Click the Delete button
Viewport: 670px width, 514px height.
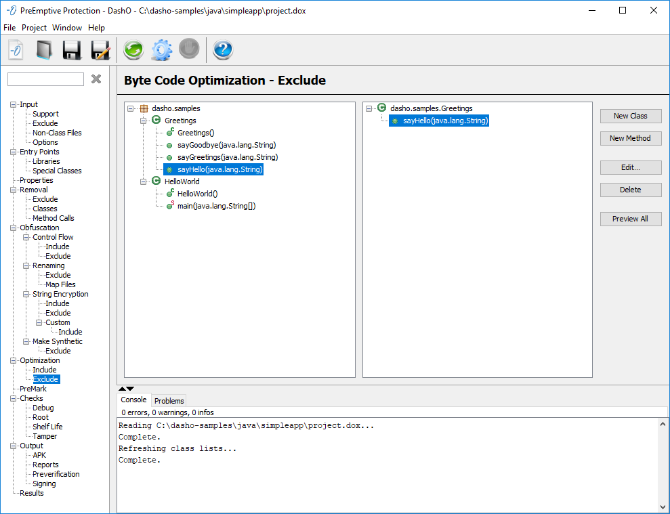(x=630, y=190)
